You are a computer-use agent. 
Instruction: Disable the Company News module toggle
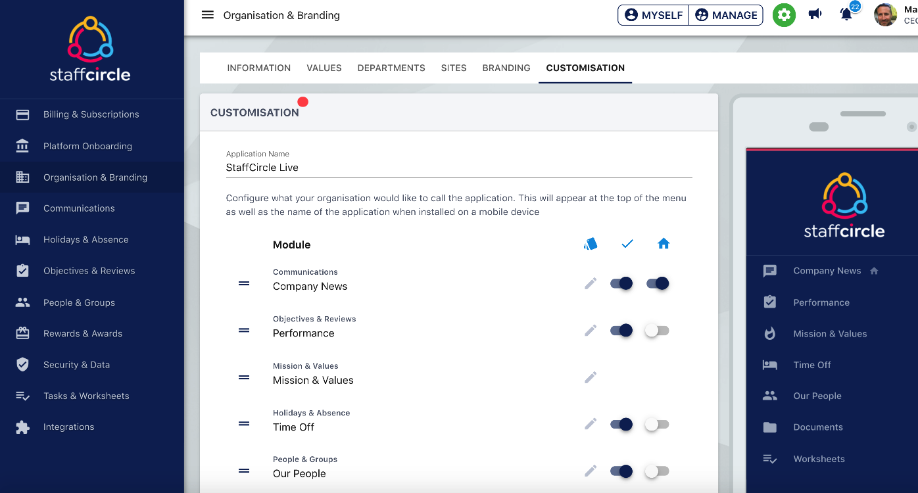pos(621,283)
